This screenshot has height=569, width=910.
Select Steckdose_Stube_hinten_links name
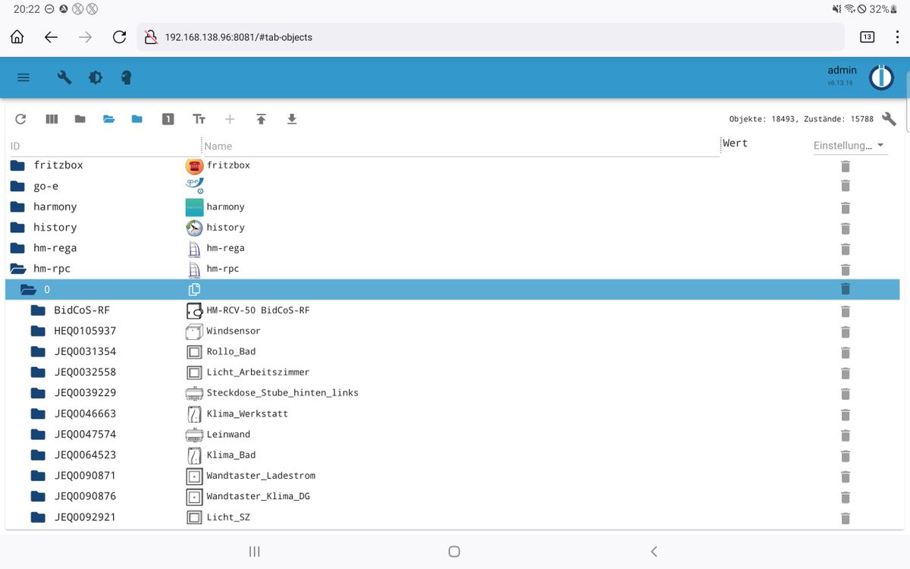point(282,392)
